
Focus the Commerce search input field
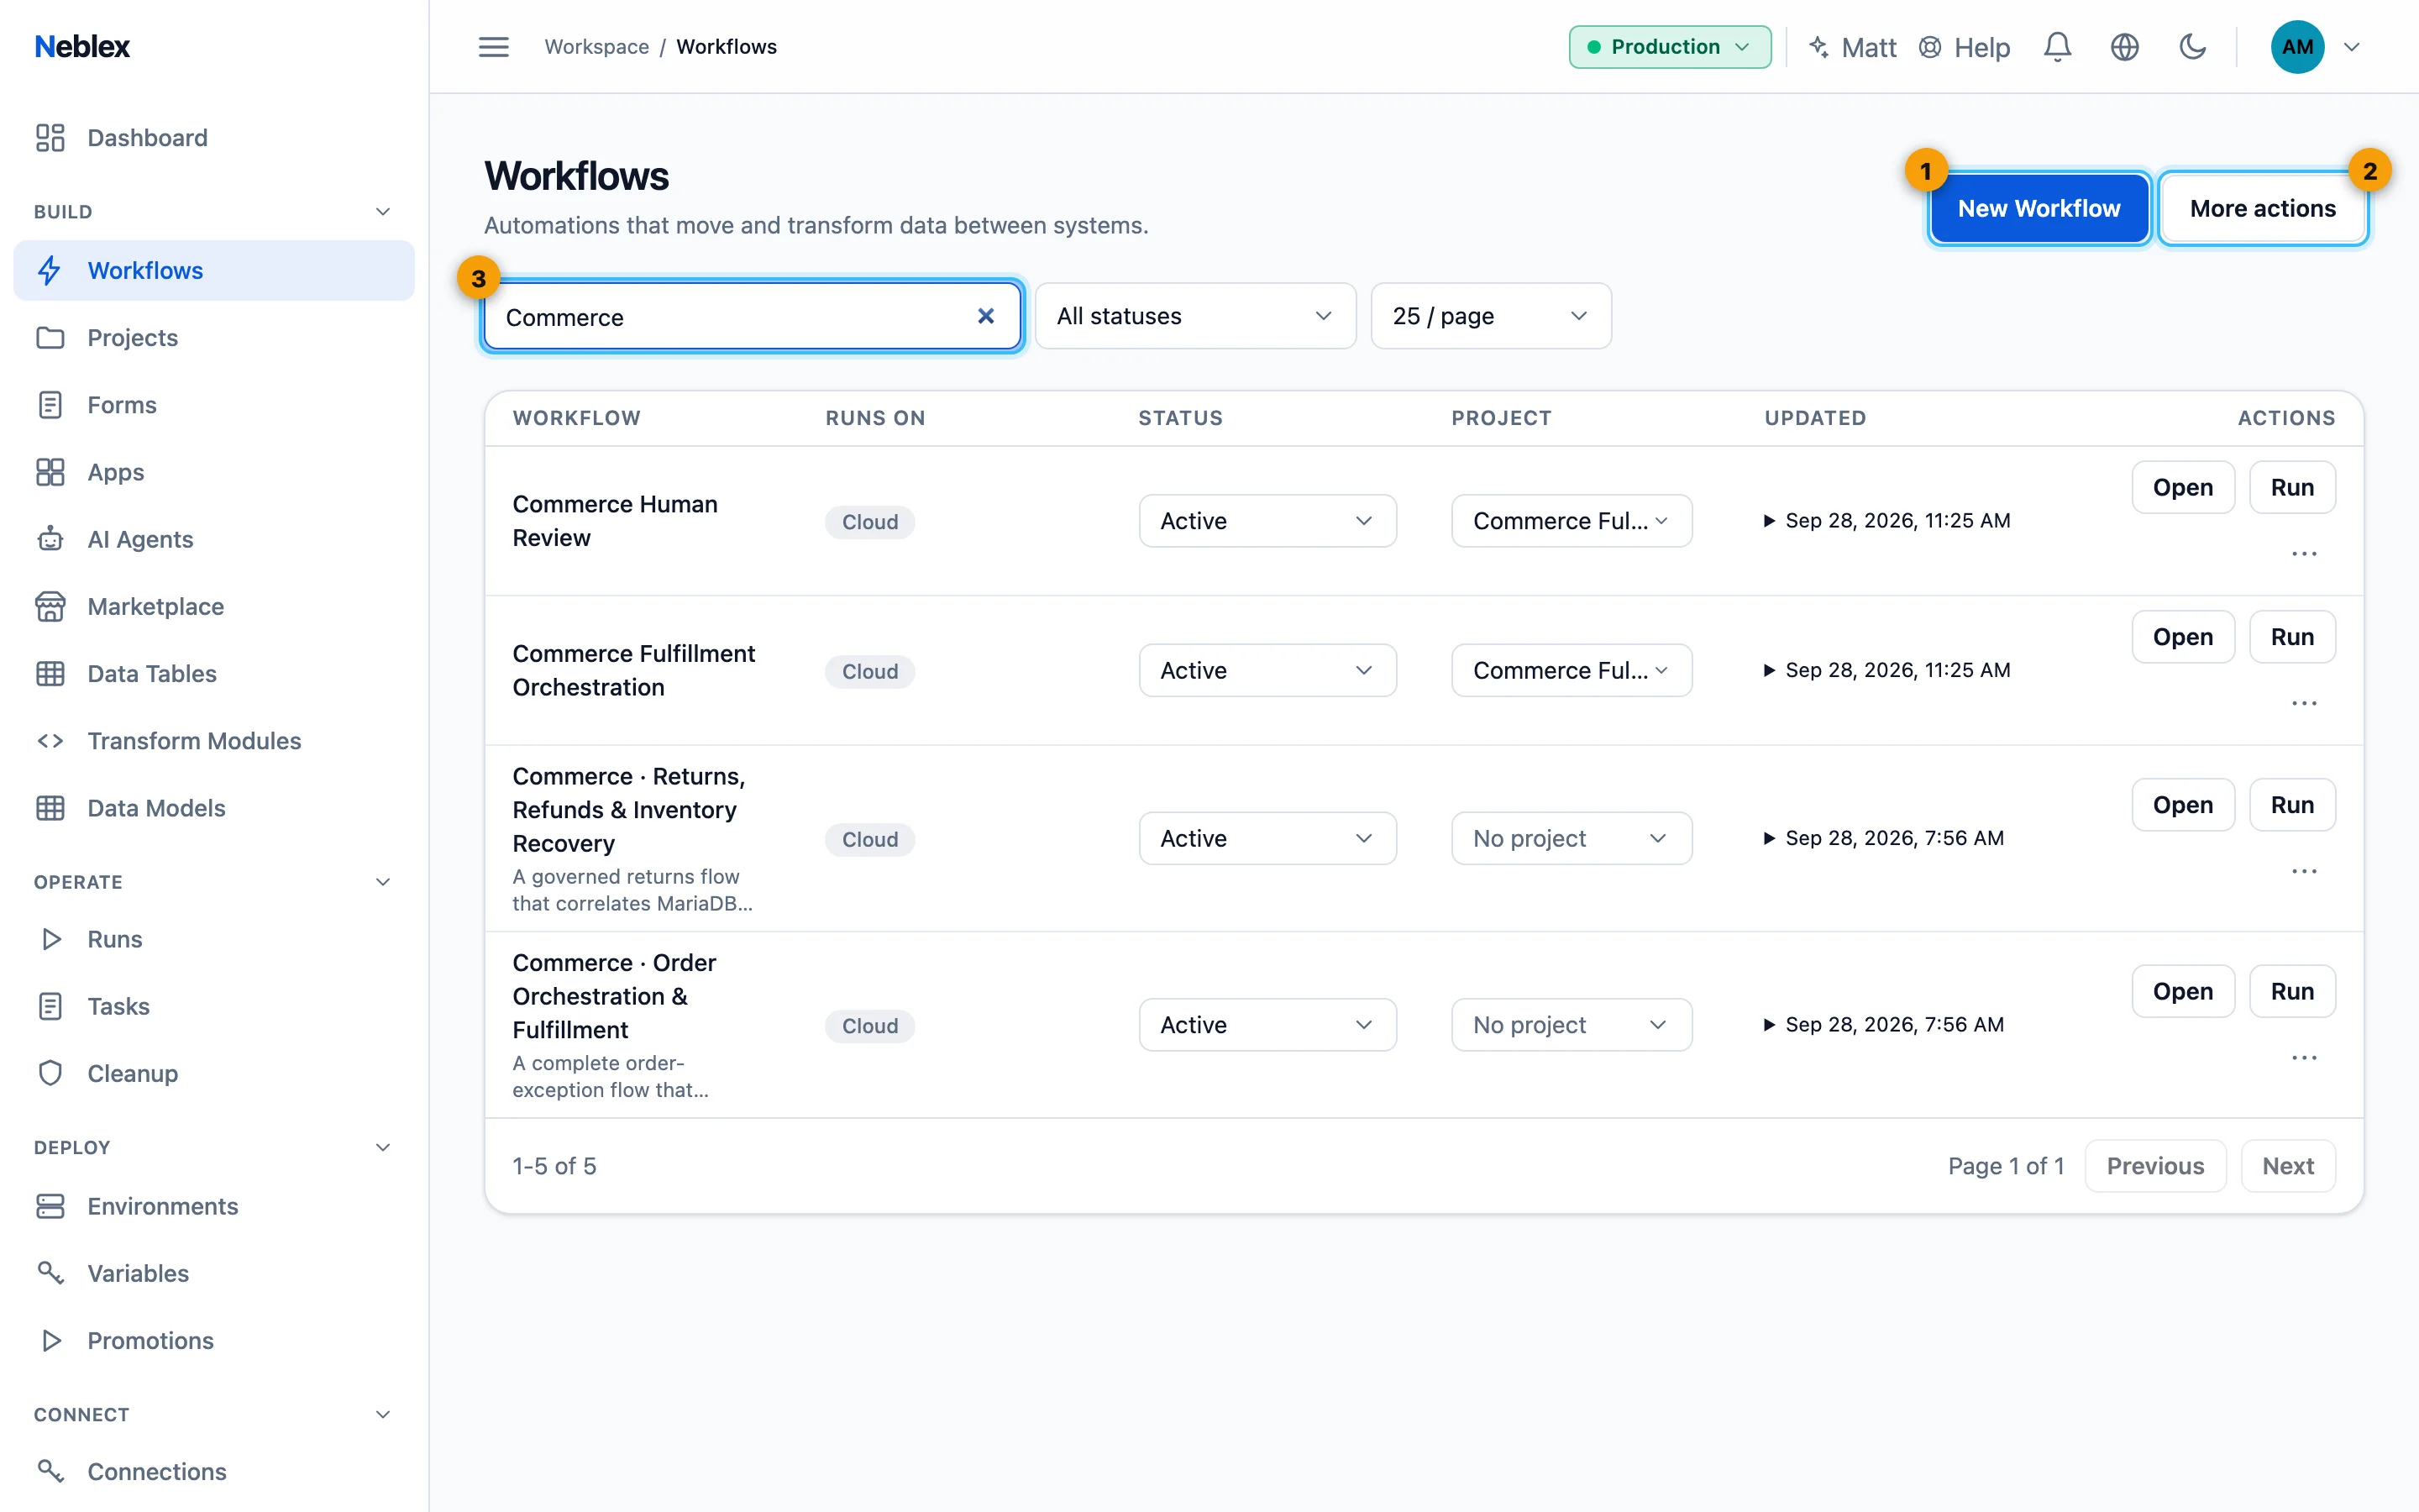click(x=752, y=316)
